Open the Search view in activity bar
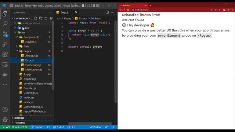The height and width of the screenshot is (132, 235). [x=5, y=23]
